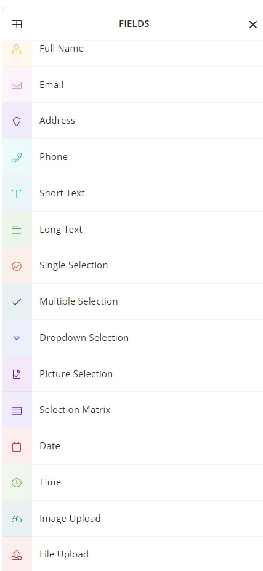
Task: Click the Single Selection circled check icon
Action: 17,266
